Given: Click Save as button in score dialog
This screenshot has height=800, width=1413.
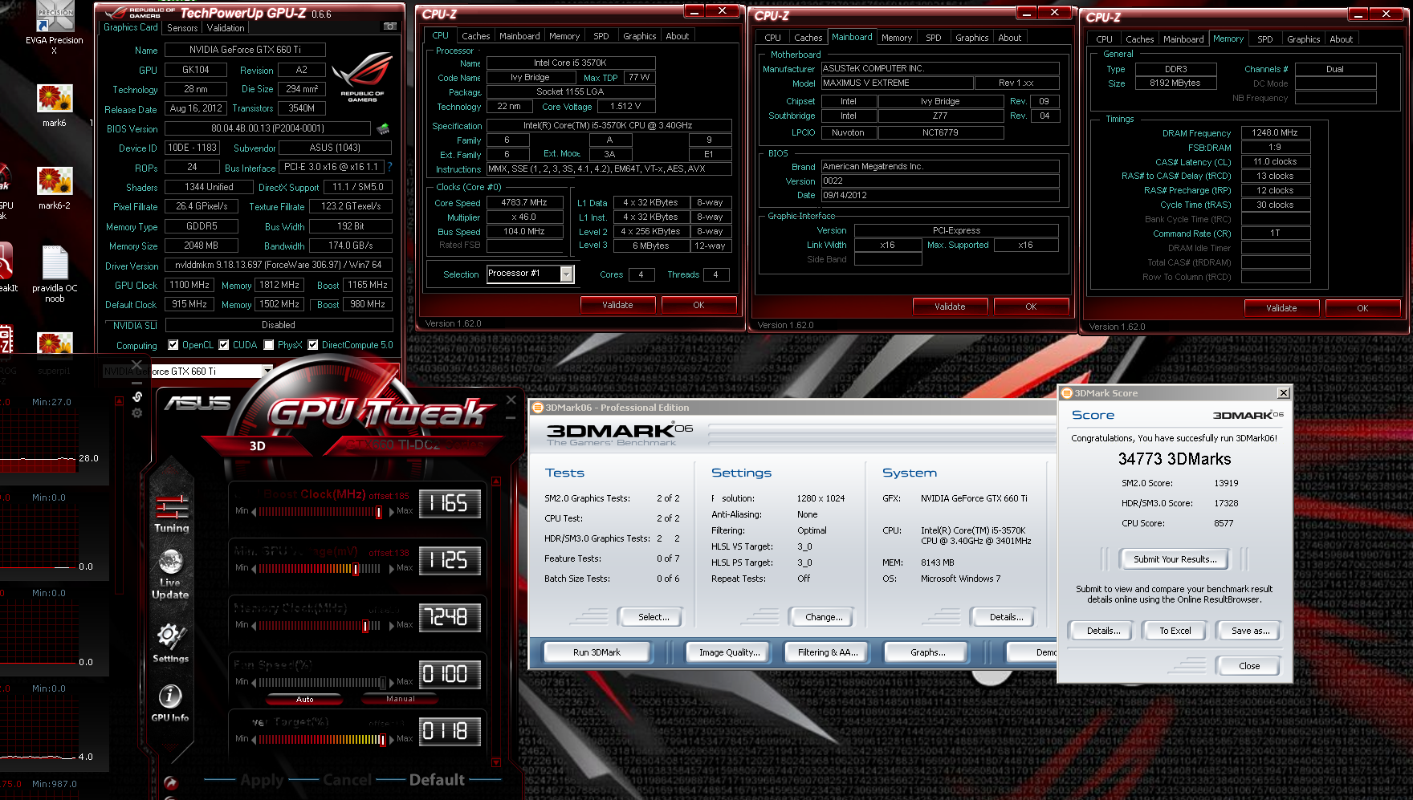Looking at the screenshot, I should [1250, 631].
